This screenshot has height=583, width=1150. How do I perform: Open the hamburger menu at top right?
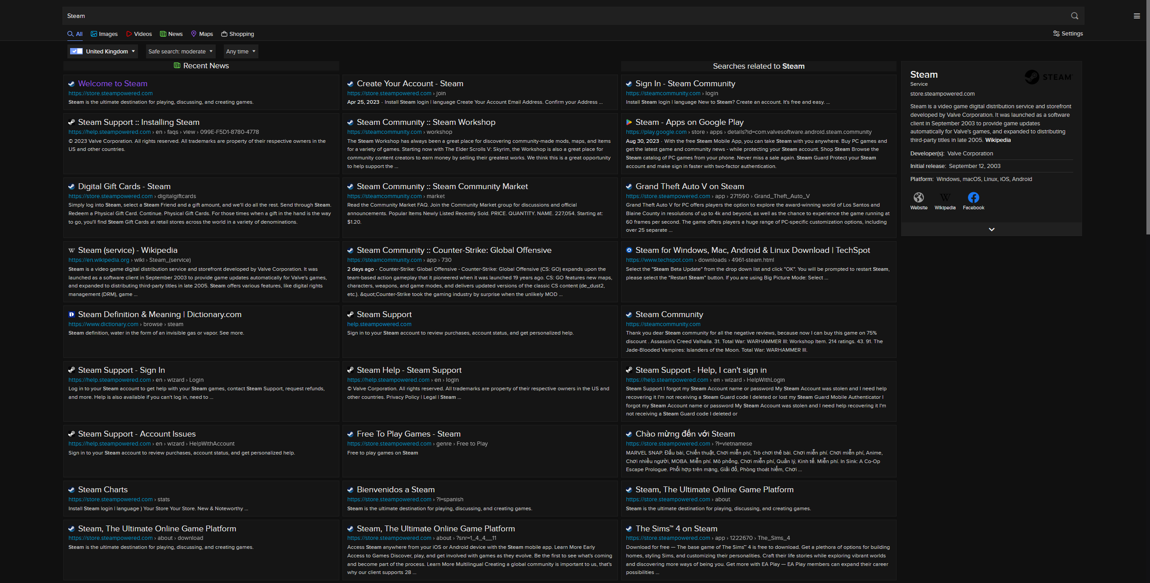(1137, 16)
